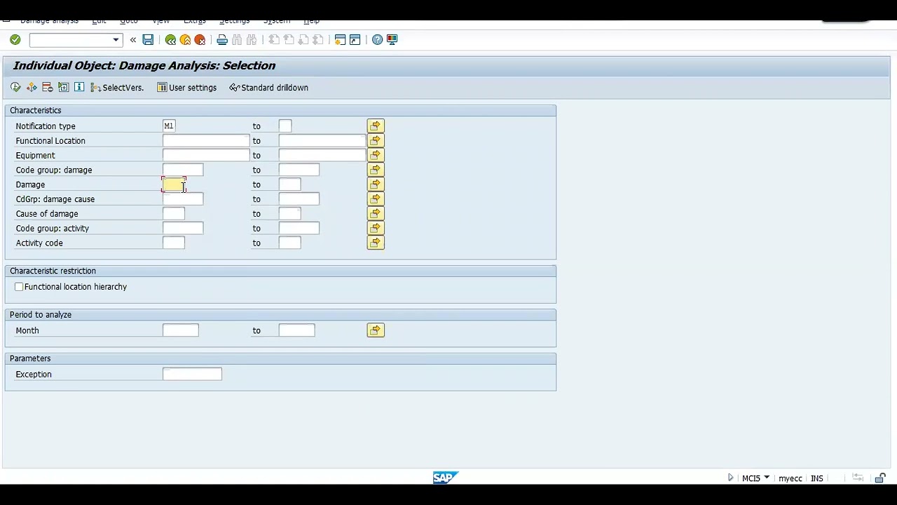Open the Help menu
The image size is (897, 505).
click(x=311, y=21)
